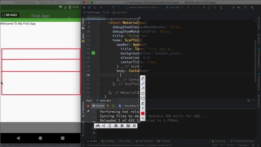Undo the last screenshot annotation
The image size is (261, 147).
143,118
